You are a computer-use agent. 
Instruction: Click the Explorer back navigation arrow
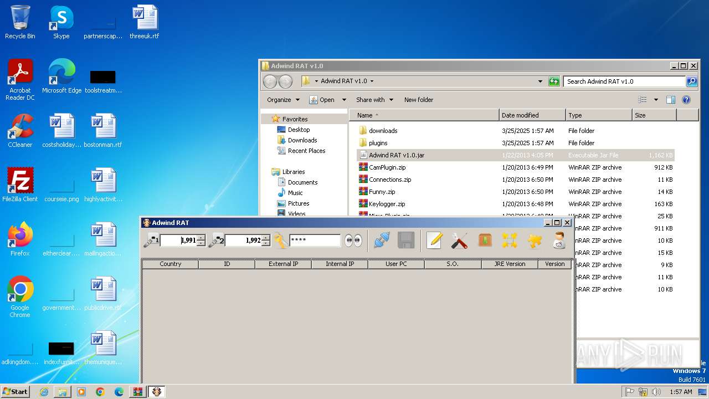point(270,81)
